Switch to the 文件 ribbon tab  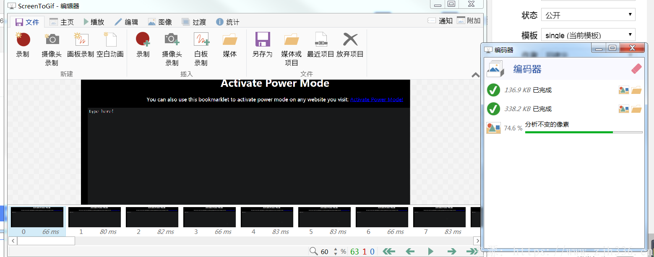tap(27, 22)
